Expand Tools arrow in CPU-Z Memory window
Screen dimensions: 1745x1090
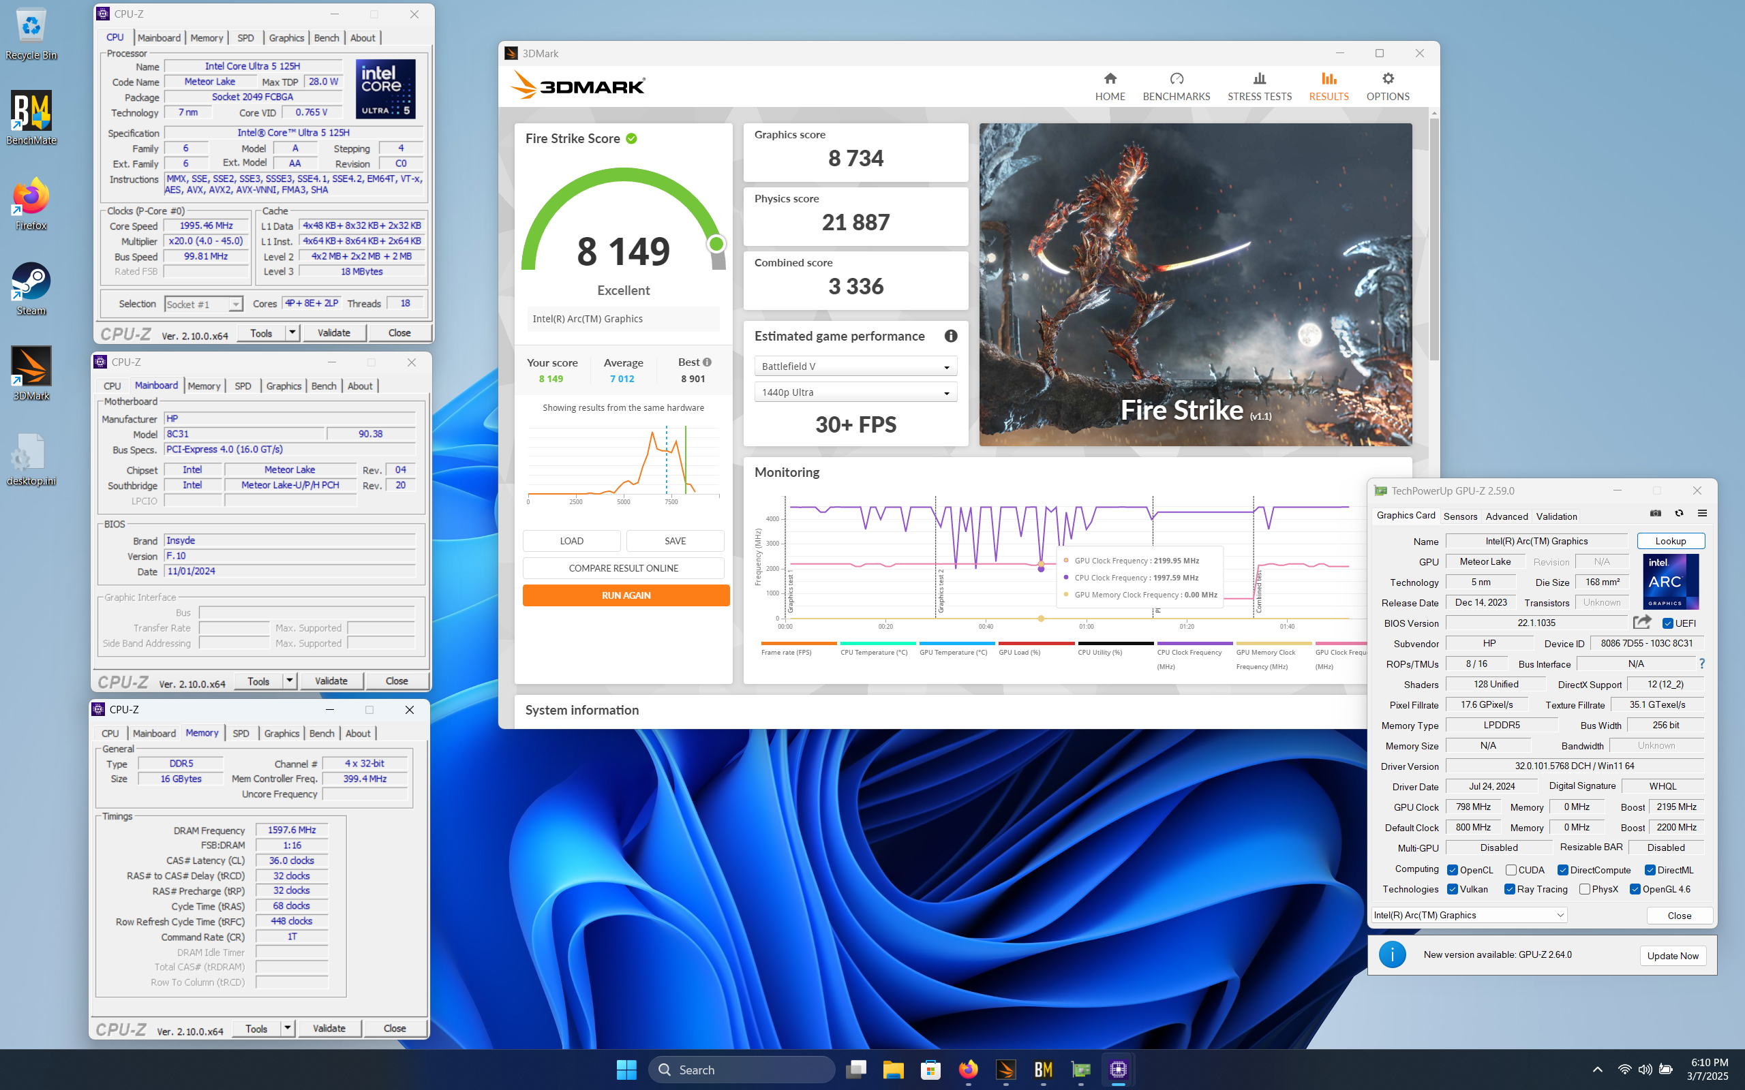[287, 1028]
